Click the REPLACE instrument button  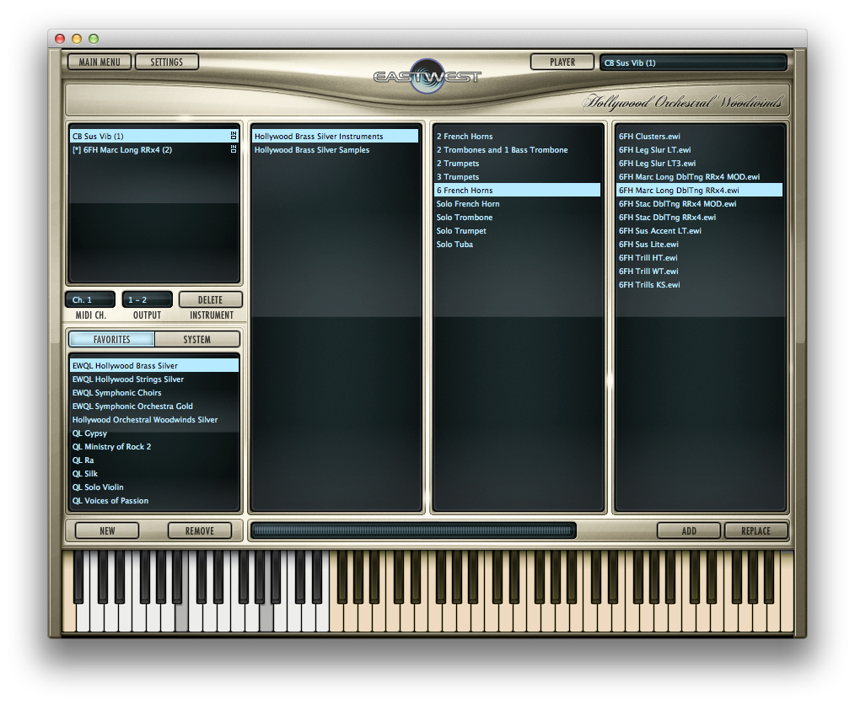756,530
